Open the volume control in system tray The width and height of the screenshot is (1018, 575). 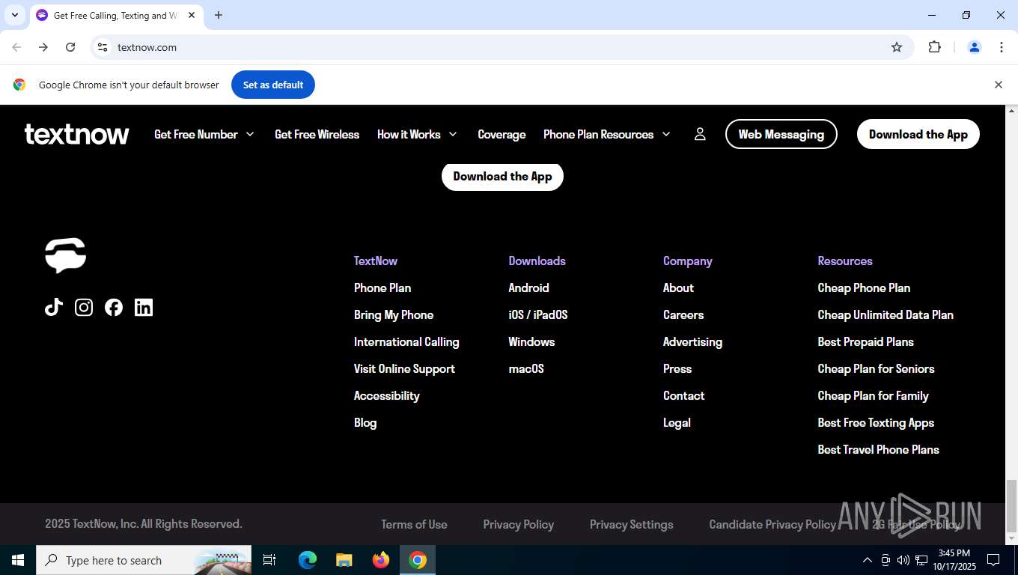click(903, 560)
